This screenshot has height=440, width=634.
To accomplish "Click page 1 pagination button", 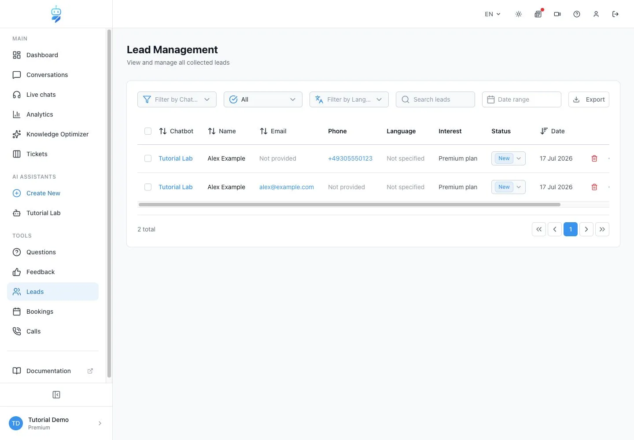I will pos(571,229).
